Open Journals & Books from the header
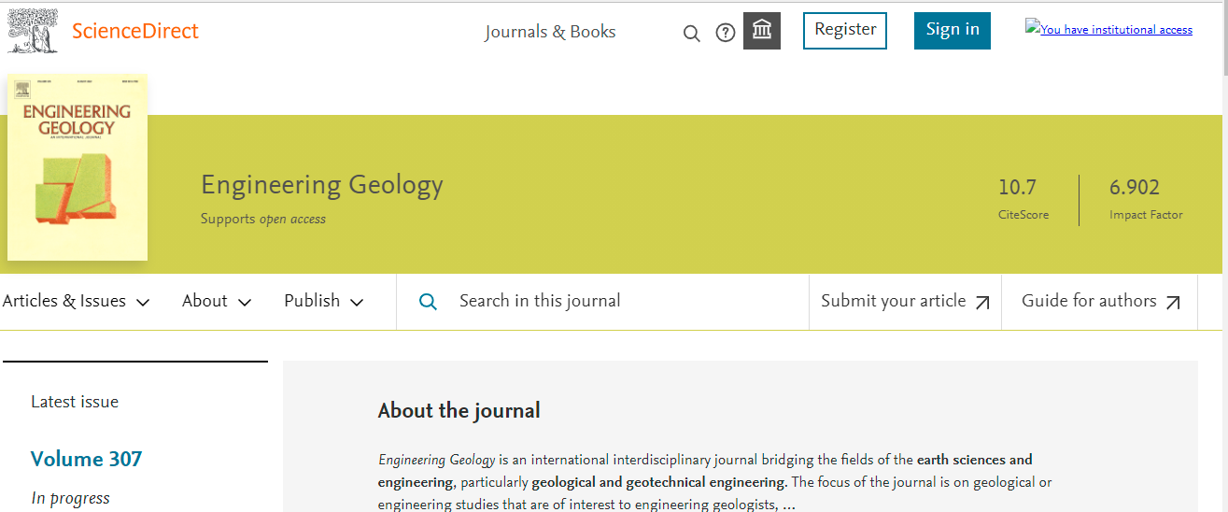Viewport: 1228px width, 512px height. 550,32
